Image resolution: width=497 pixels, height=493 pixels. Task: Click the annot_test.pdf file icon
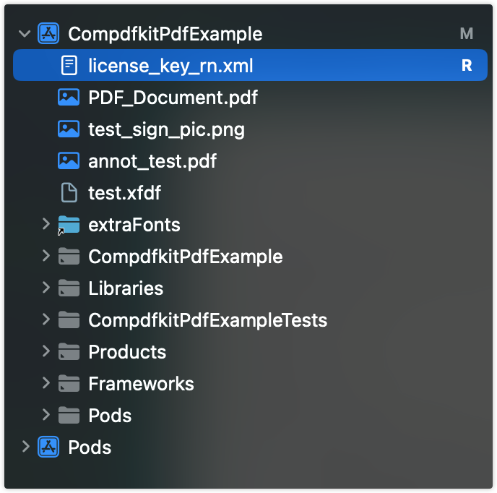[x=69, y=161]
